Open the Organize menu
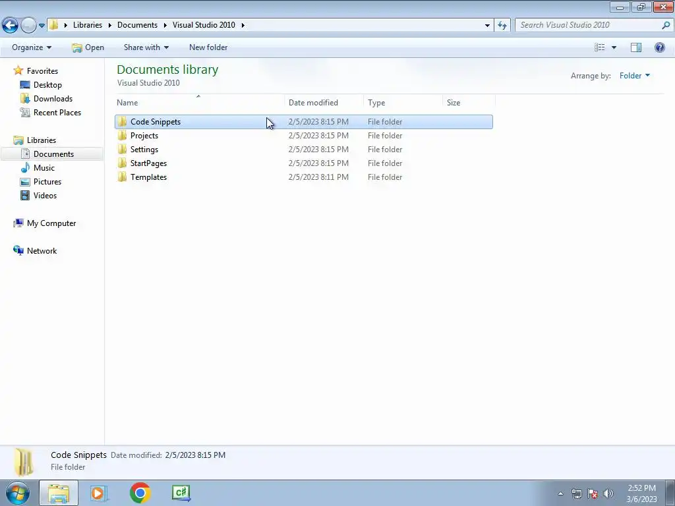Screen dimensions: 675x506 [x=32, y=47]
